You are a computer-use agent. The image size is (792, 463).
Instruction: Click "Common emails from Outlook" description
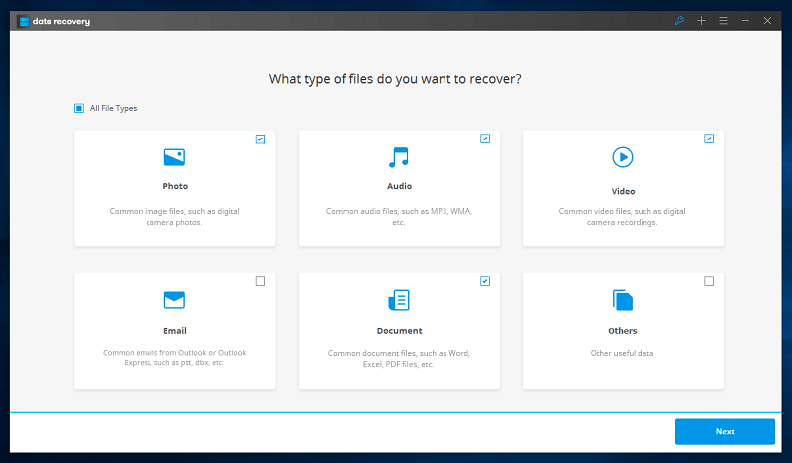(x=174, y=357)
